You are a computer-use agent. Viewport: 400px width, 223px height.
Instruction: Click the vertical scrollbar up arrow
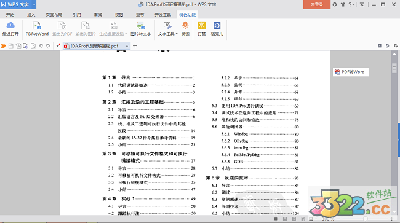(394, 54)
